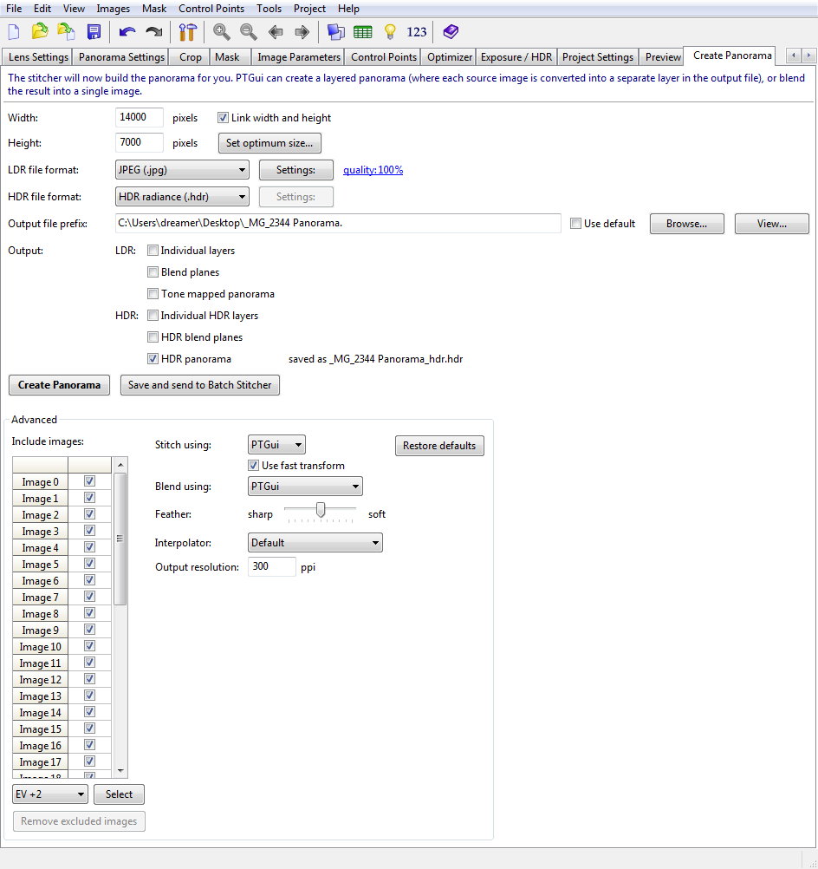Toggle the Link width and height checkbox
This screenshot has height=869, width=818.
pos(223,118)
